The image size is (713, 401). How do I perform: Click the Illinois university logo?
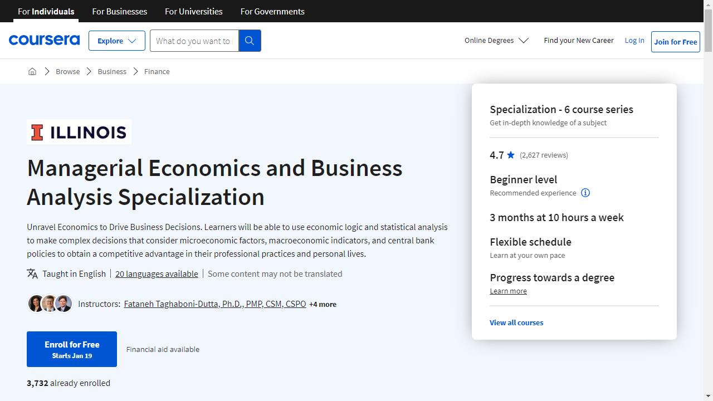tap(79, 132)
